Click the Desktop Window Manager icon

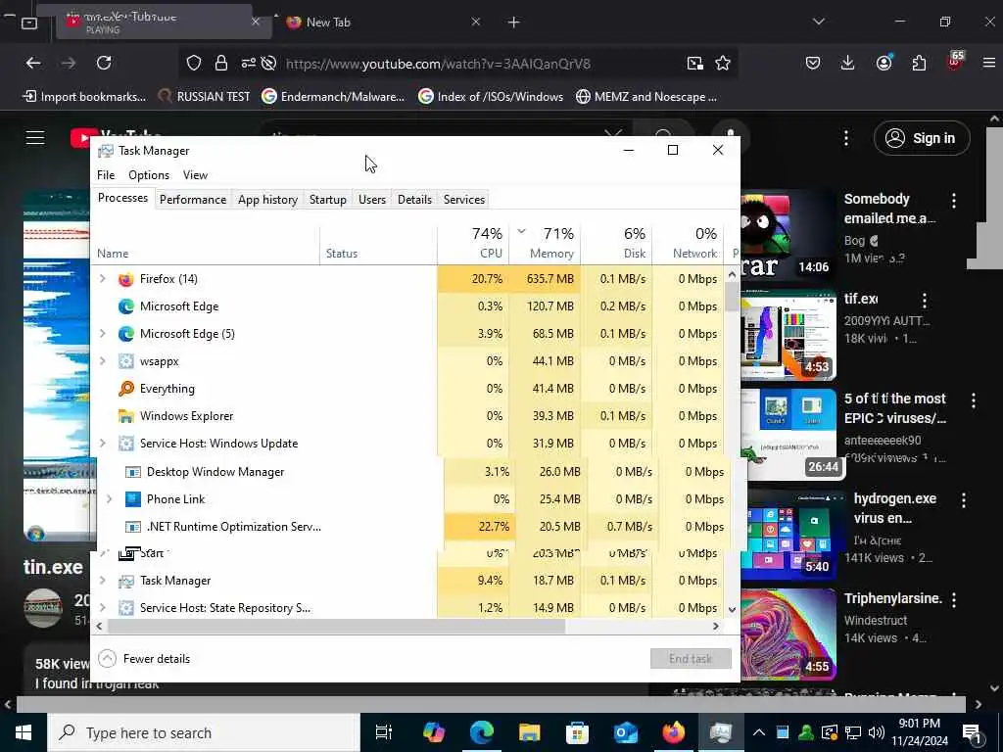[x=133, y=472]
